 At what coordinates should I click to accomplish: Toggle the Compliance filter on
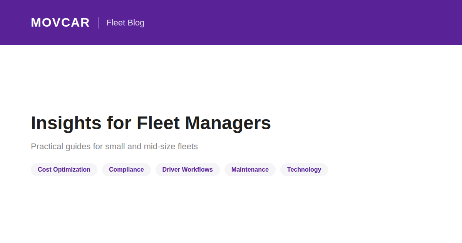click(126, 170)
